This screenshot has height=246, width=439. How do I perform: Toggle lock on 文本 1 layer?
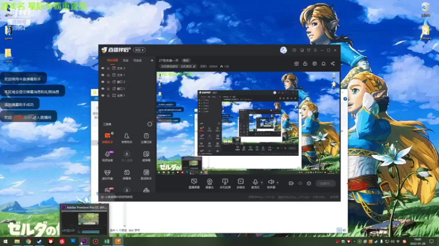[108, 75]
